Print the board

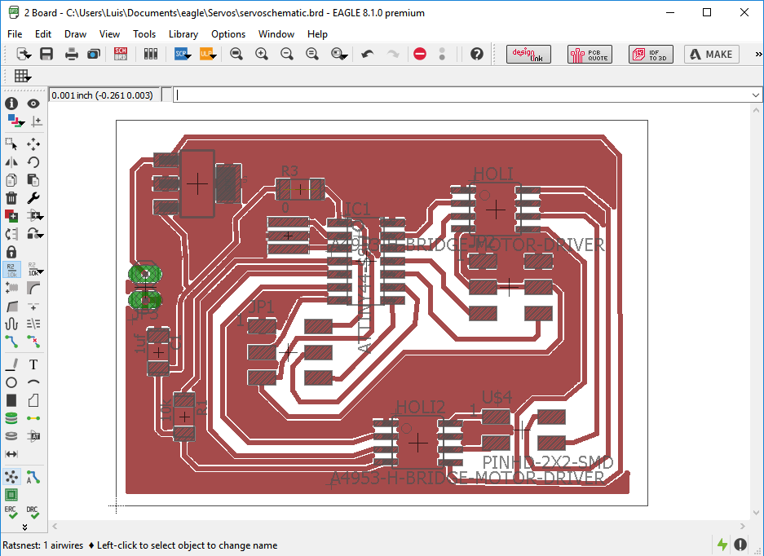point(72,54)
